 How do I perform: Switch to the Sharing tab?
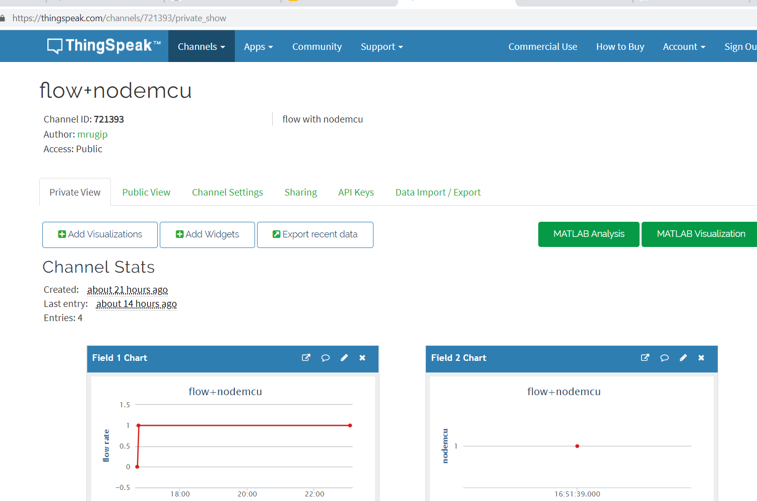pos(301,192)
